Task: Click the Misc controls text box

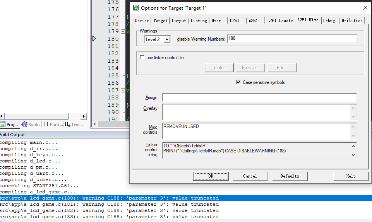Action: [256, 131]
